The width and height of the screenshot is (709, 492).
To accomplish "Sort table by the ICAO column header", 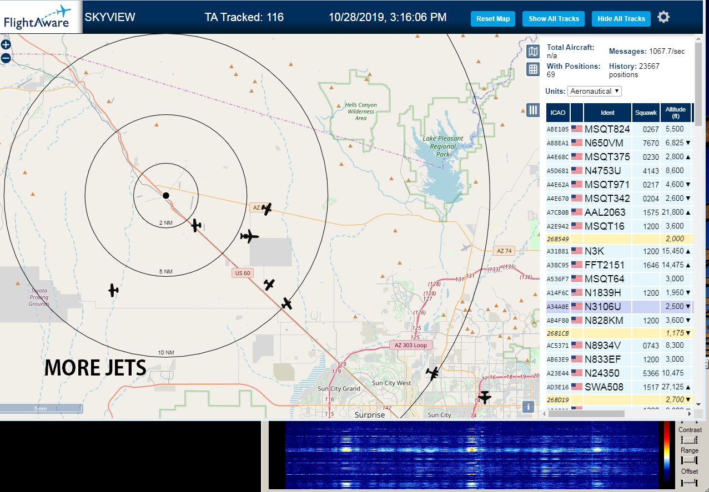I will tap(558, 113).
